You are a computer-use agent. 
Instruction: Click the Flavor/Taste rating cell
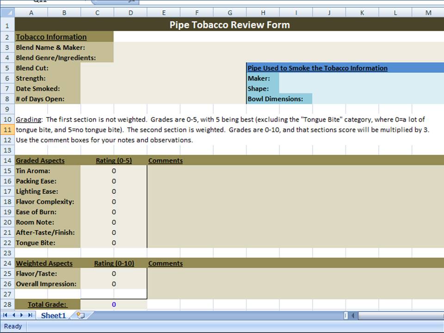click(114, 274)
